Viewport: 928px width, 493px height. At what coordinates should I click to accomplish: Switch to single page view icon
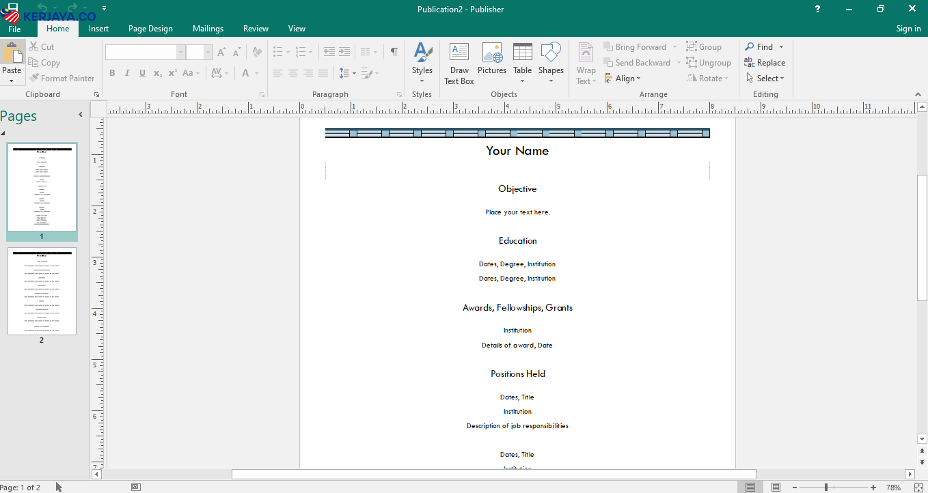[750, 488]
